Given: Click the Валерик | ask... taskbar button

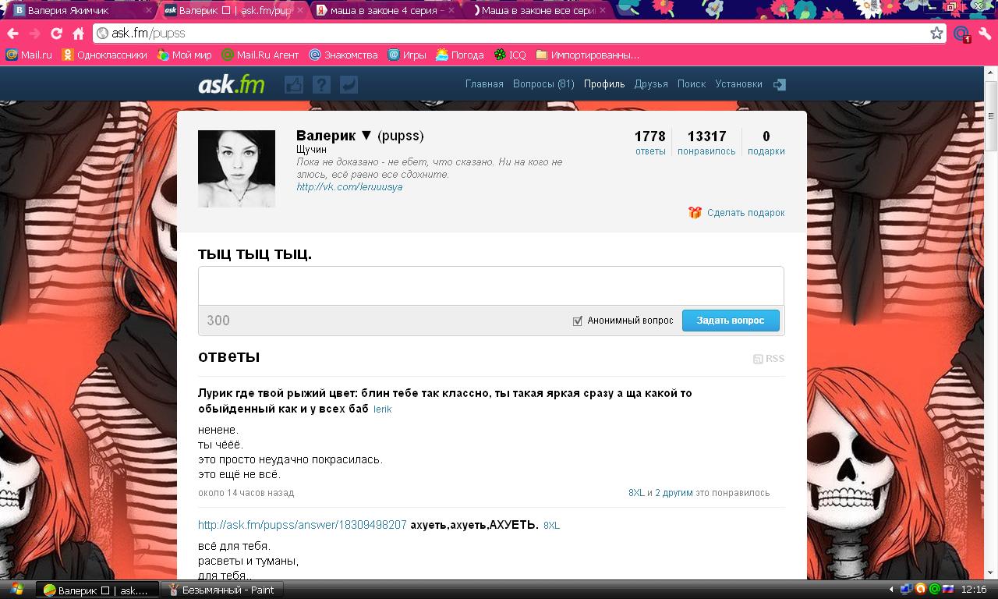Looking at the screenshot, I should coord(97,590).
